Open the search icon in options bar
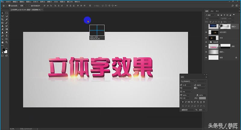The height and width of the screenshot is (130, 241). click(x=233, y=6)
